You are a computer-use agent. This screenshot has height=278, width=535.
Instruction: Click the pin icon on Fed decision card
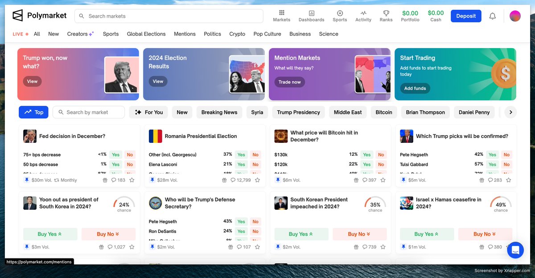coord(26,180)
